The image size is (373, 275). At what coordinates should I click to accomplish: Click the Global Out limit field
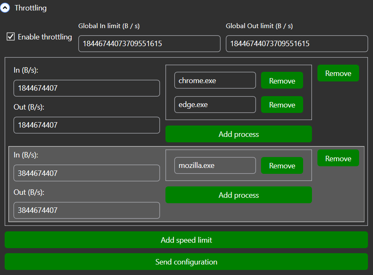[296, 44]
